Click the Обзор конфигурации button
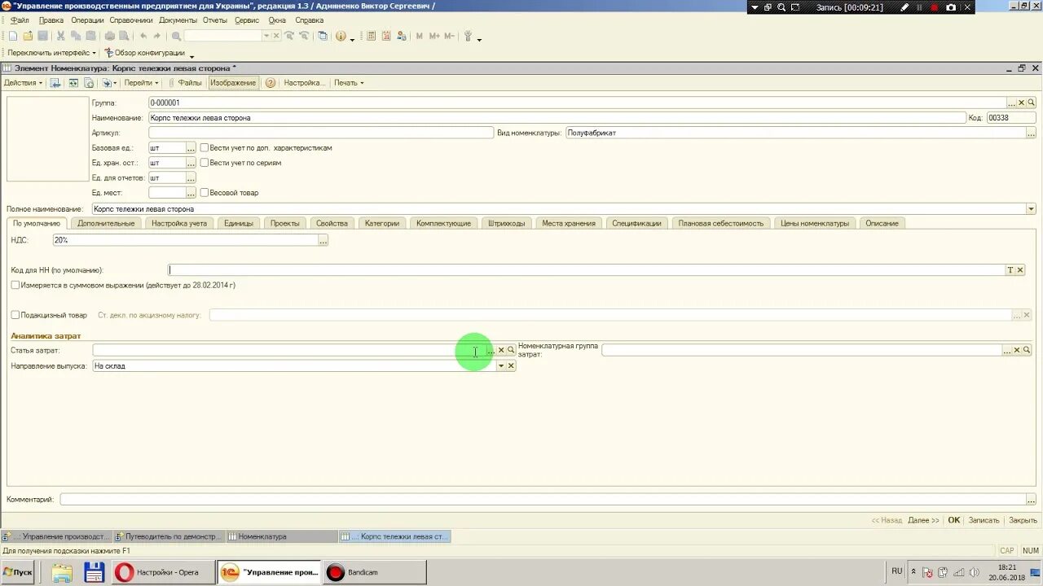 (x=145, y=53)
